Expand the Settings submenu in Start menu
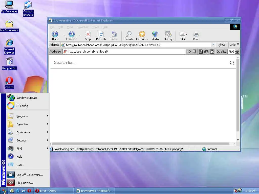 pos(28,140)
